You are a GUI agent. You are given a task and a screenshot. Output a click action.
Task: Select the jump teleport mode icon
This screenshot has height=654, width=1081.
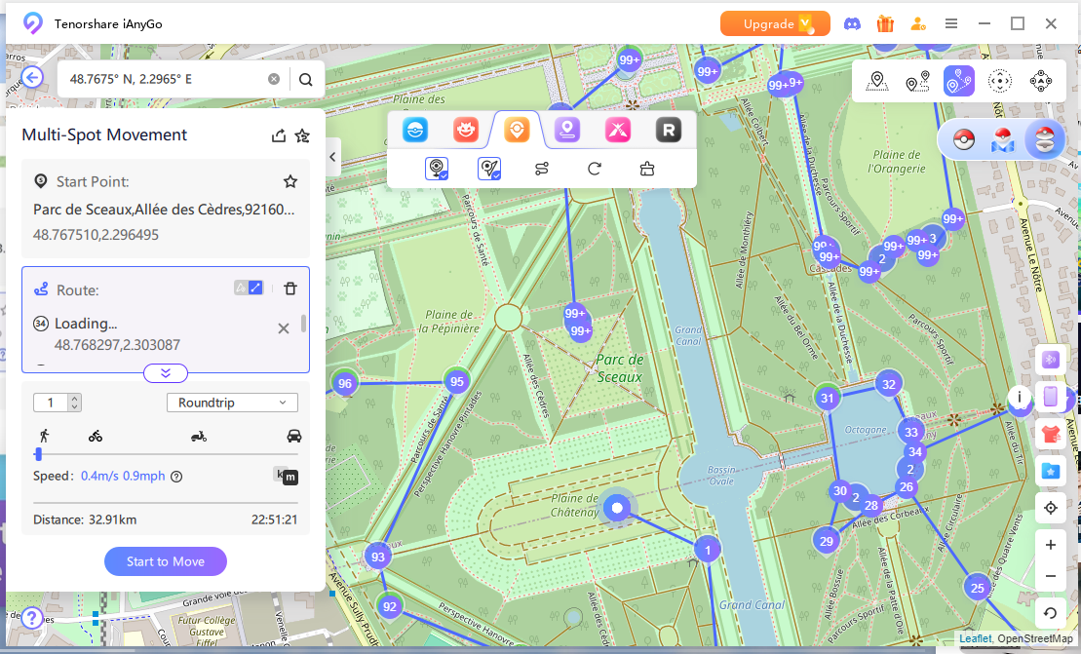coord(1040,81)
